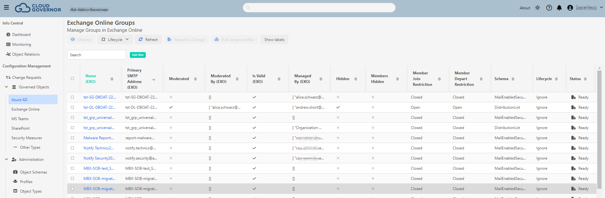Collapse the Governed Objects tree section

[x=6, y=87]
